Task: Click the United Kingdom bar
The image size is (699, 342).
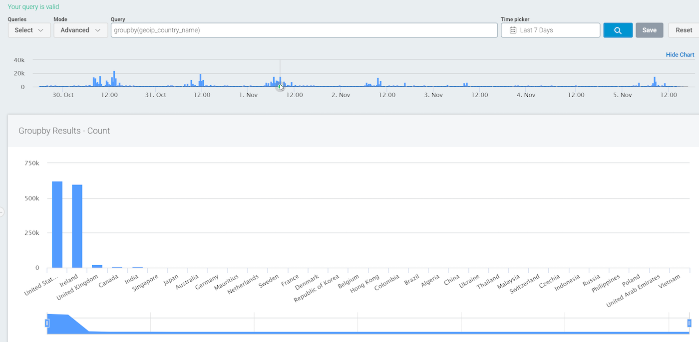Action: [x=97, y=266]
